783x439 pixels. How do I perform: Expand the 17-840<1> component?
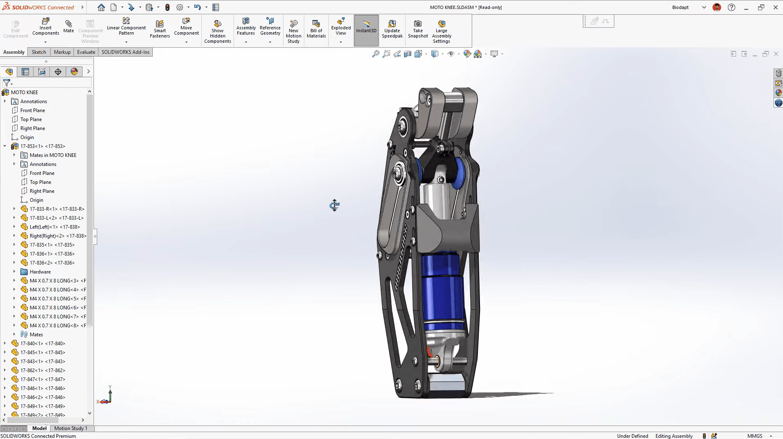click(x=5, y=343)
